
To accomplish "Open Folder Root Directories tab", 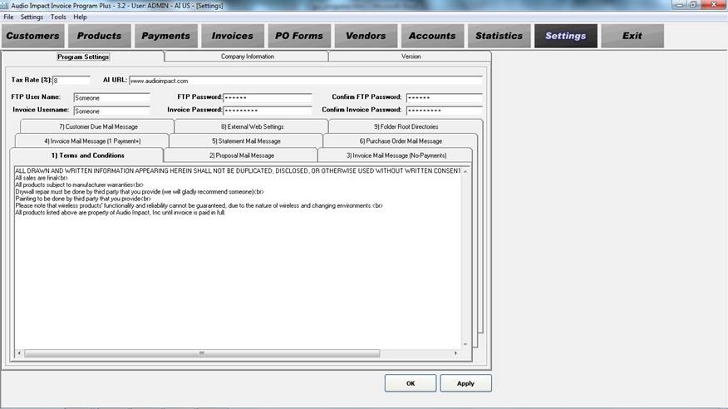I will tap(406, 126).
